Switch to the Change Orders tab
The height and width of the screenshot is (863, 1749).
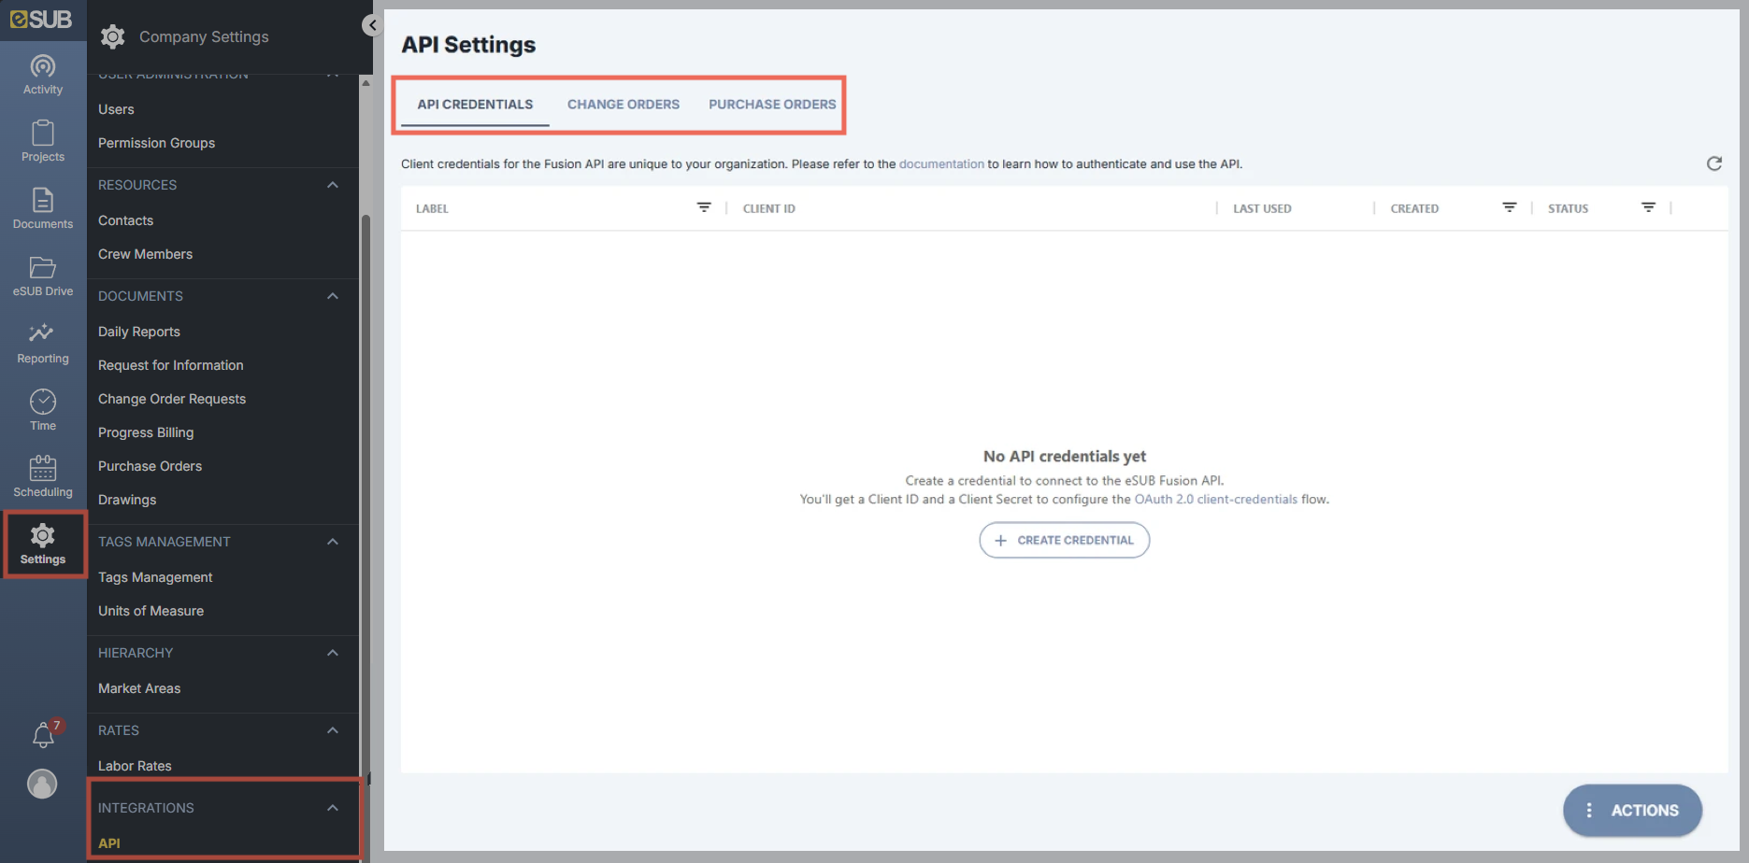click(624, 105)
